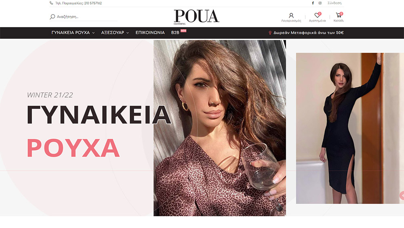Click the ΓΥΝΑΙΚΕΙΑ ΡΟΥΧΑ banner heading
Screen dimensions: 404x228
[x=99, y=131]
